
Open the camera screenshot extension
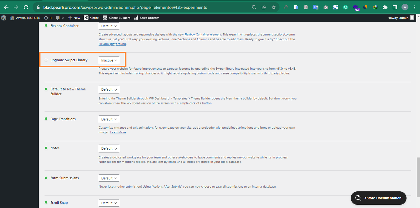tap(325, 7)
